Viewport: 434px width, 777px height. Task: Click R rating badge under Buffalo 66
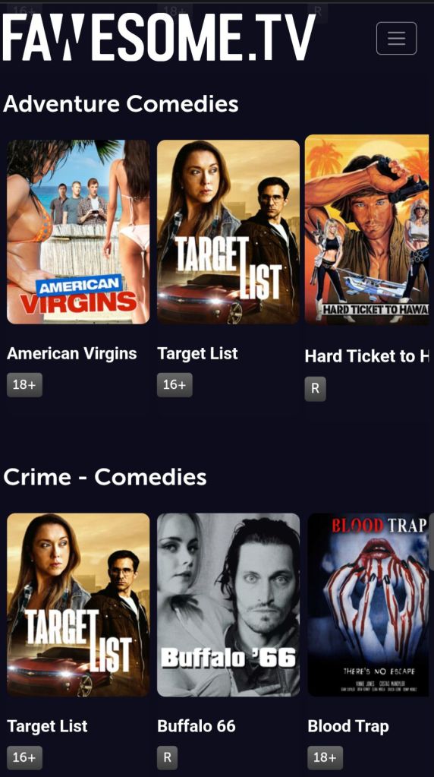pyautogui.click(x=167, y=758)
